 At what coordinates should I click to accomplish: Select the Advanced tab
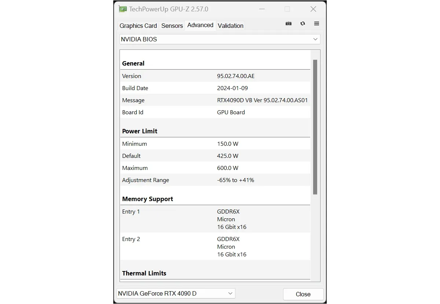[x=200, y=25]
